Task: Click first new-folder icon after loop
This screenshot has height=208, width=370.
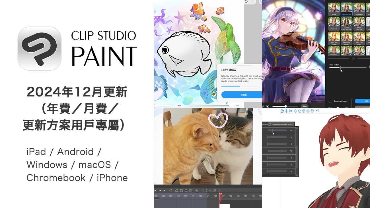Action: click(177, 190)
